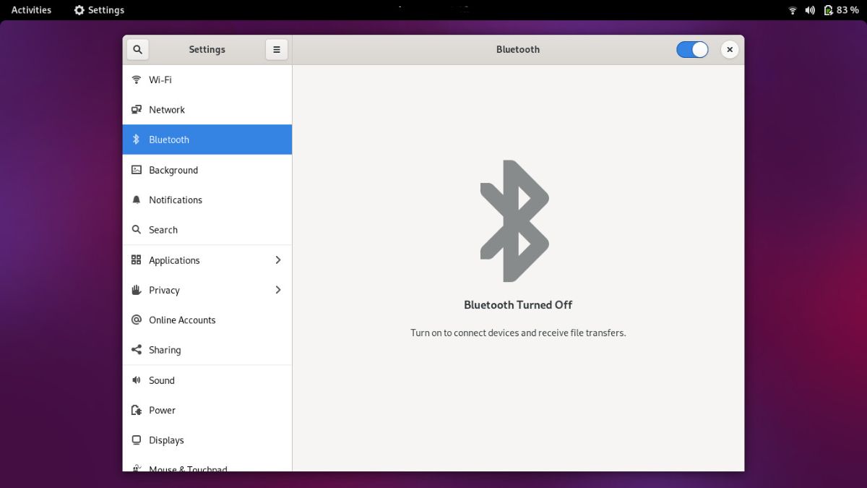Image resolution: width=867 pixels, height=488 pixels.
Task: Click the Settings item in the top bar
Action: [98, 9]
